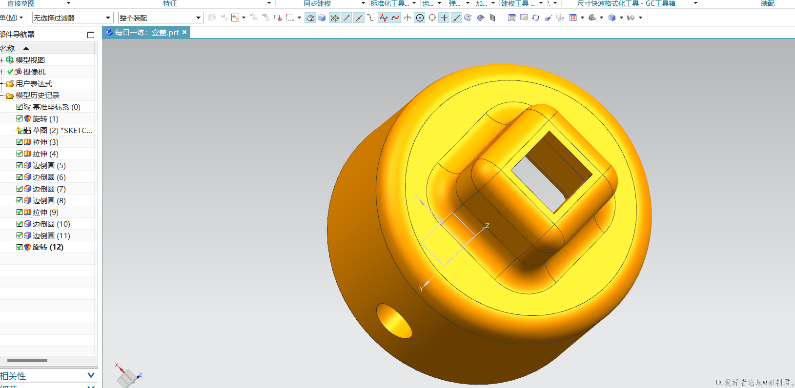
Task: Click the blue shaded cube selection icon
Action: 322,18
